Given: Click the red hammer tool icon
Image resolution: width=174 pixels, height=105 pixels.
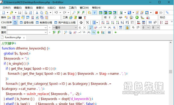Looking at the screenshot, I should tap(85, 17).
